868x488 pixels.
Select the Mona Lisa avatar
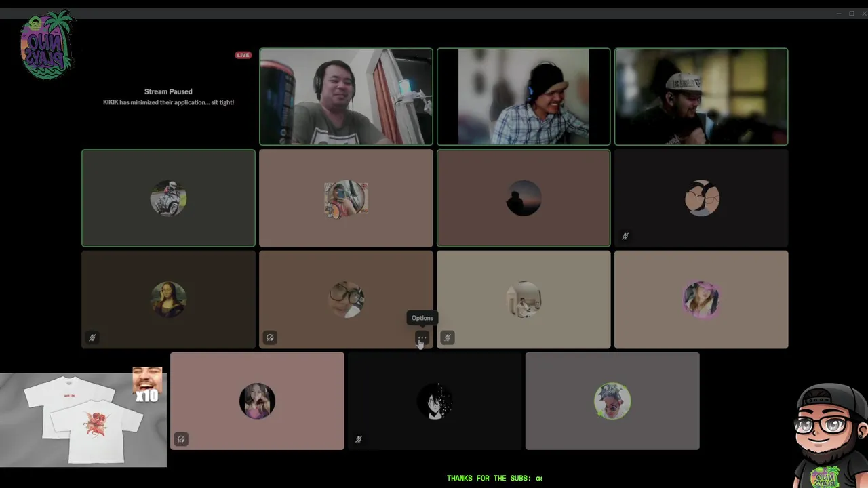tap(168, 300)
